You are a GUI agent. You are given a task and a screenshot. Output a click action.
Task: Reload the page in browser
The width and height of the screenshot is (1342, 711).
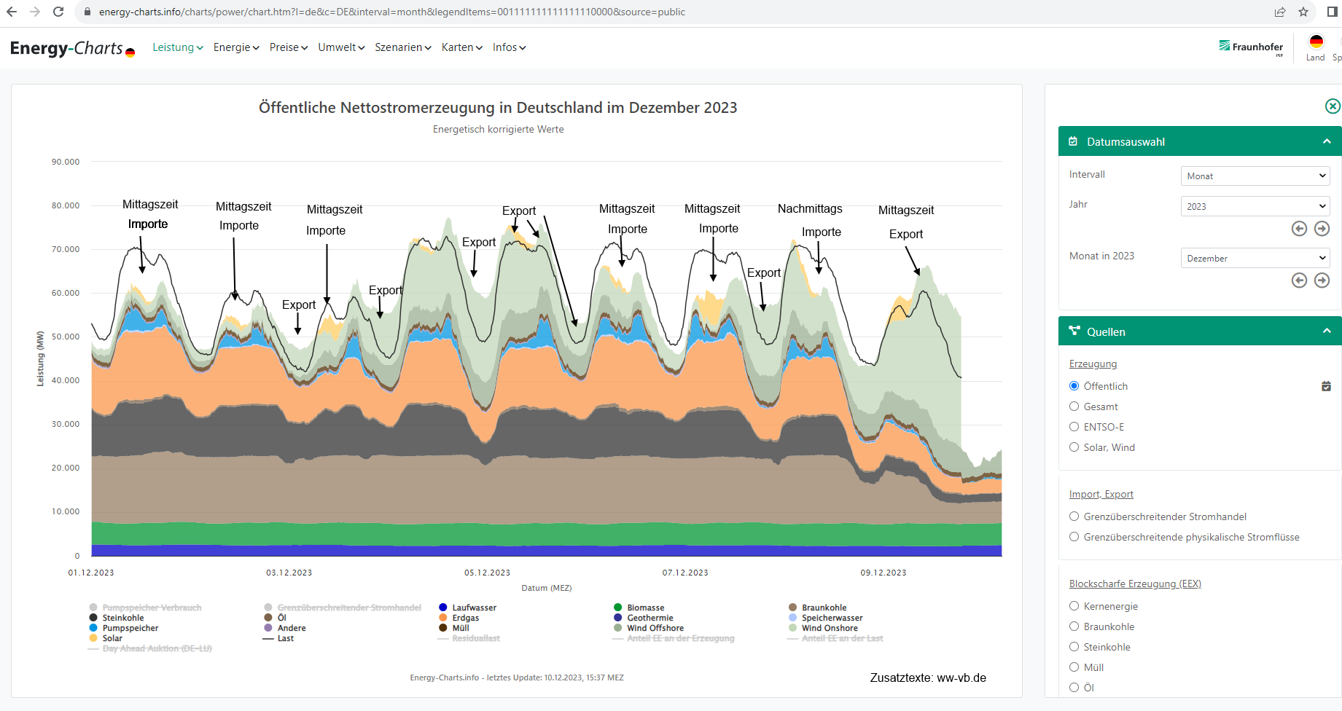[58, 12]
